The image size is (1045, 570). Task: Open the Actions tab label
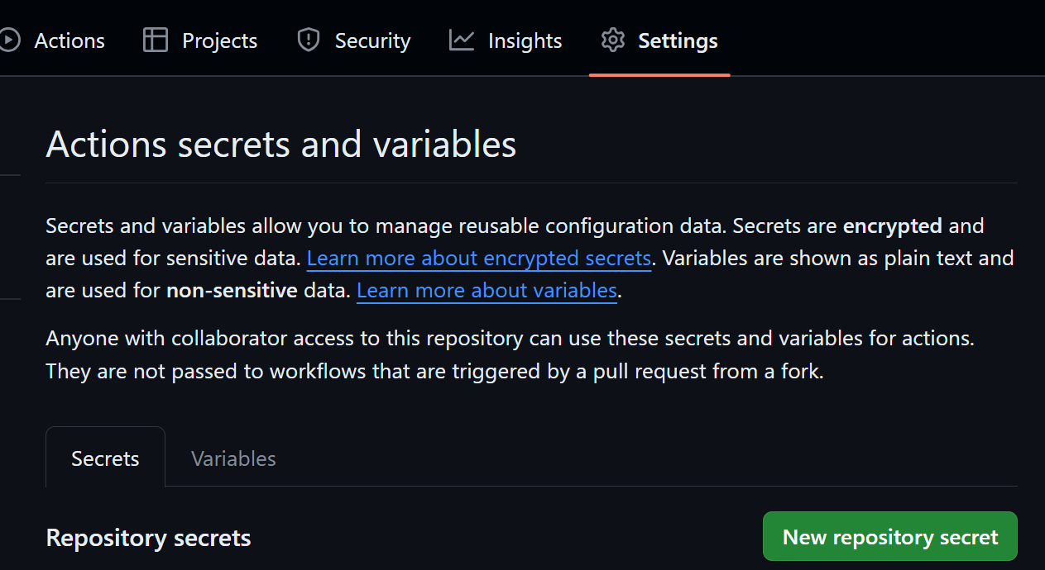[70, 40]
